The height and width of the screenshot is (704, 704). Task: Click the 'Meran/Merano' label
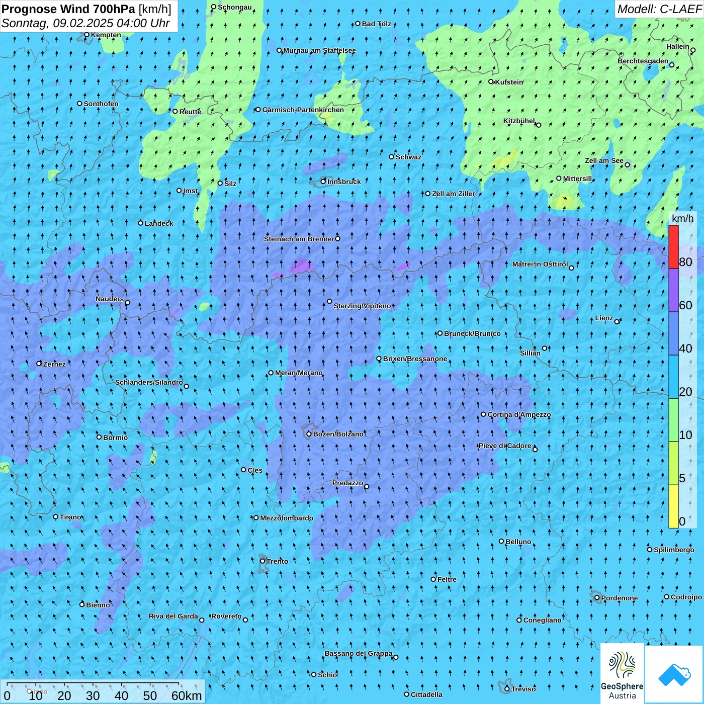(x=299, y=373)
